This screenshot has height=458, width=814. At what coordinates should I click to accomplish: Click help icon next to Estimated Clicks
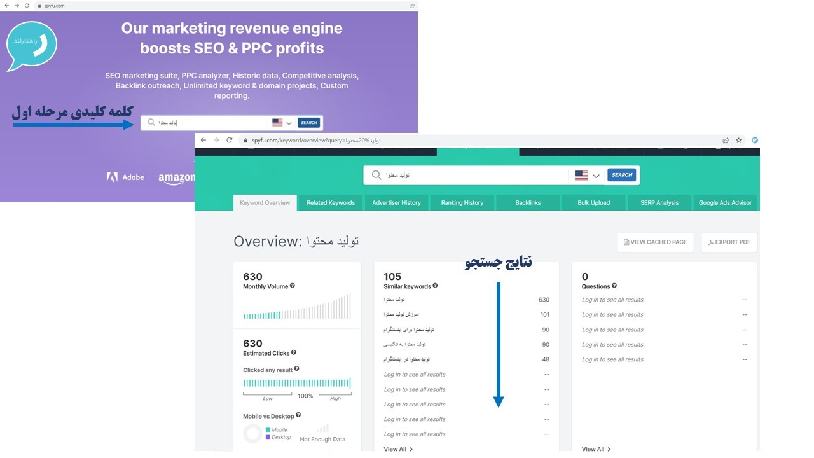point(294,352)
